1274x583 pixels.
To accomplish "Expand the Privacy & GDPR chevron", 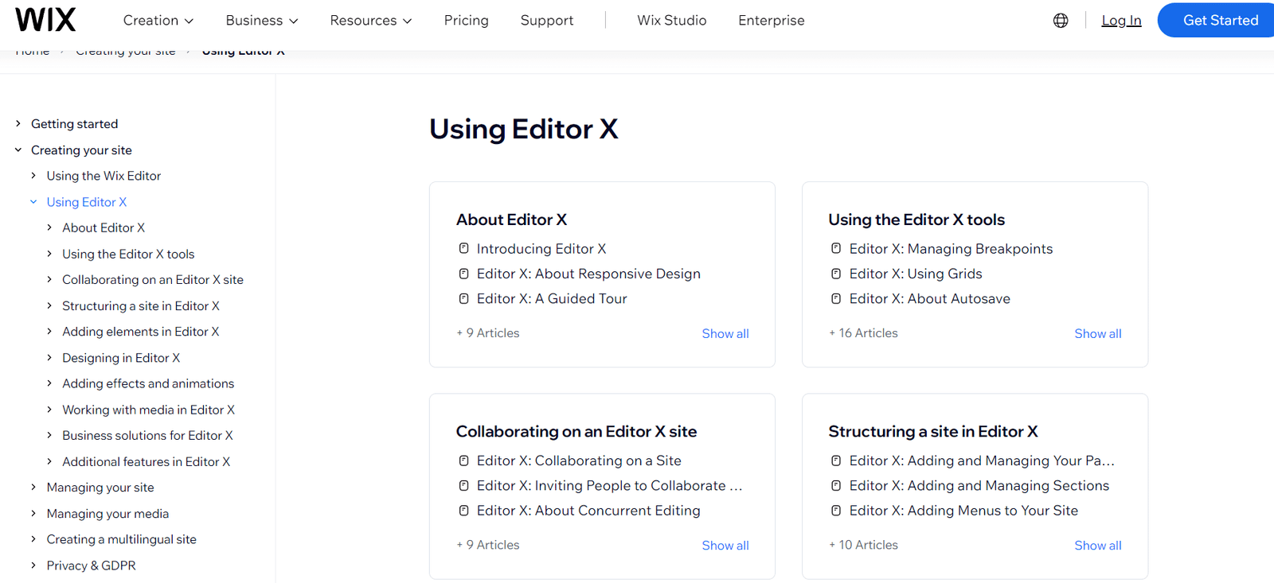I will (x=33, y=566).
